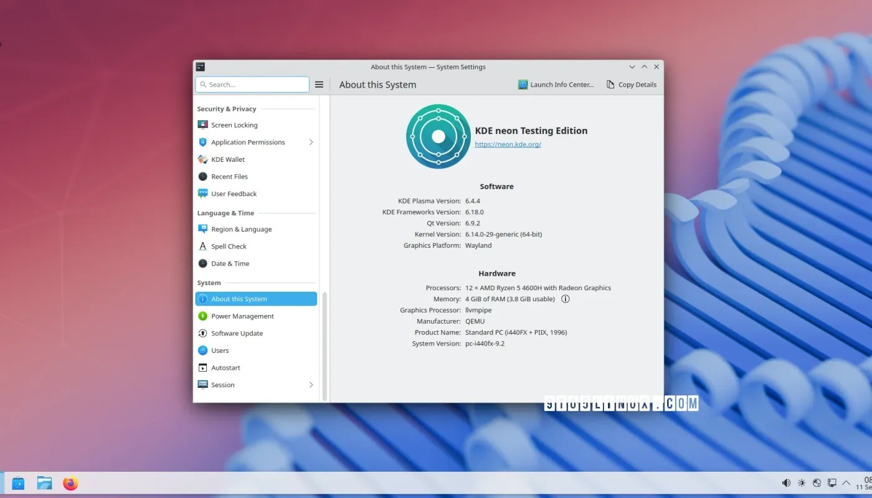Open the hamburger menu in System Settings
Image resolution: width=872 pixels, height=498 pixels.
(x=319, y=84)
